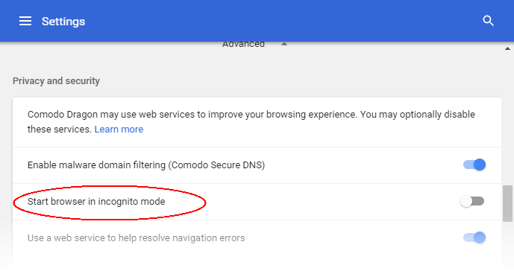Screen dimensions: 514x271
Task: Click the Start browser in incognito mode label
Action: point(96,202)
